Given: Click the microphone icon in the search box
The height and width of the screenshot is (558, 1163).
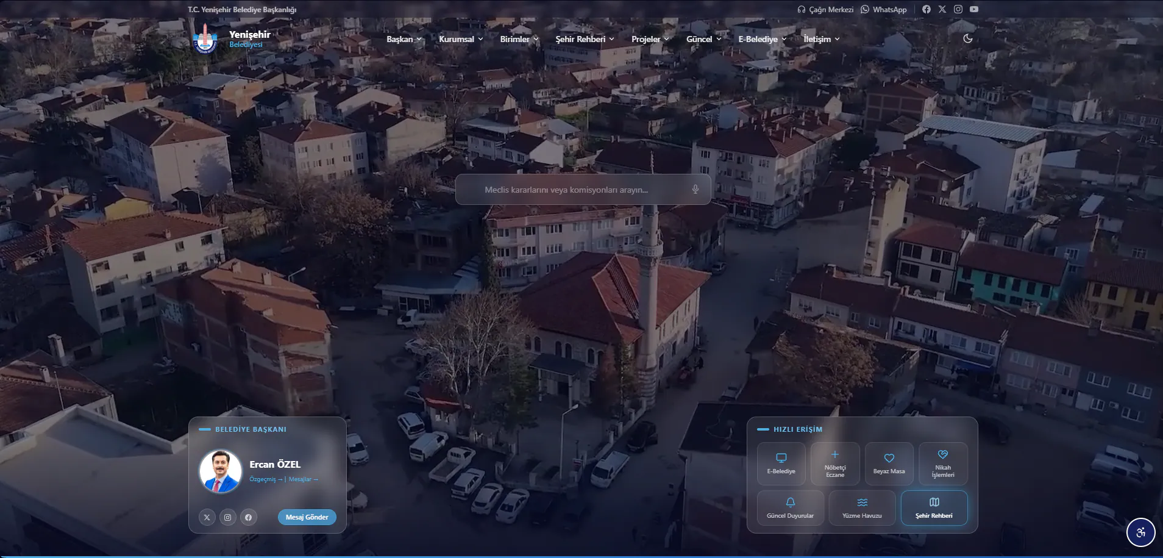Looking at the screenshot, I should tap(695, 190).
